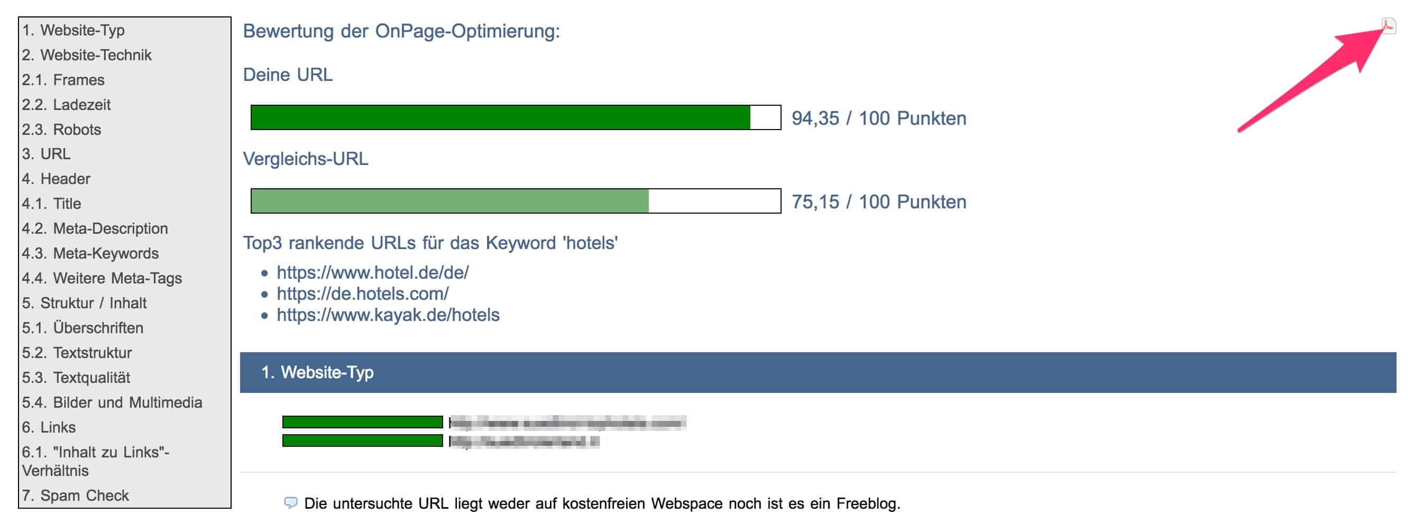Jump to 1. Website-Typ in sidebar
1414x532 pixels.
point(73,30)
